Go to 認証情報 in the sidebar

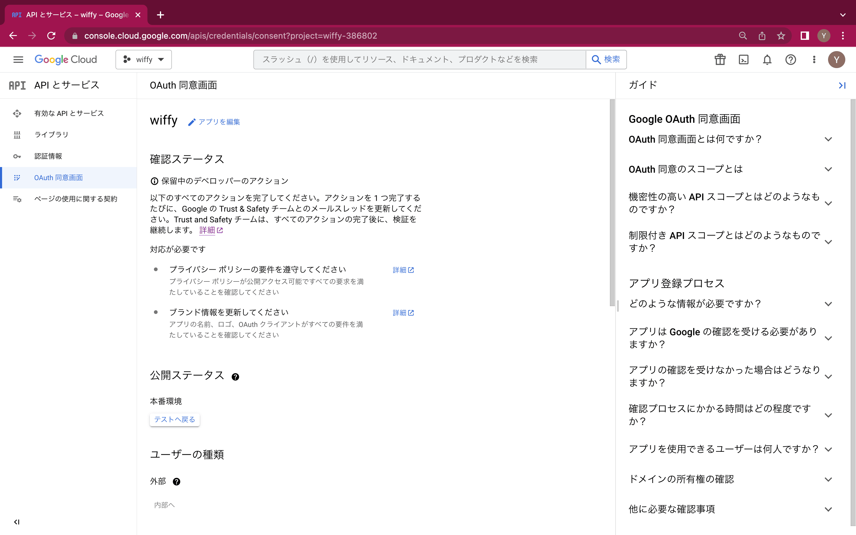point(69,156)
